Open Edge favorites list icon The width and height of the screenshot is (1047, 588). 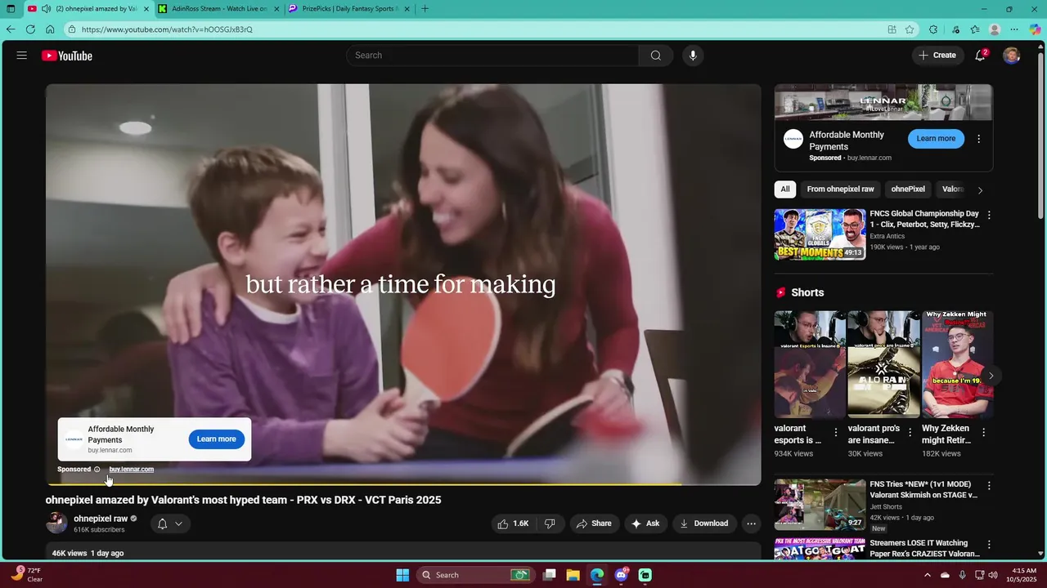click(975, 29)
